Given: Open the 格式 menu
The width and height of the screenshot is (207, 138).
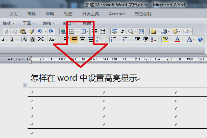Looking at the screenshot, I should point(9,23).
